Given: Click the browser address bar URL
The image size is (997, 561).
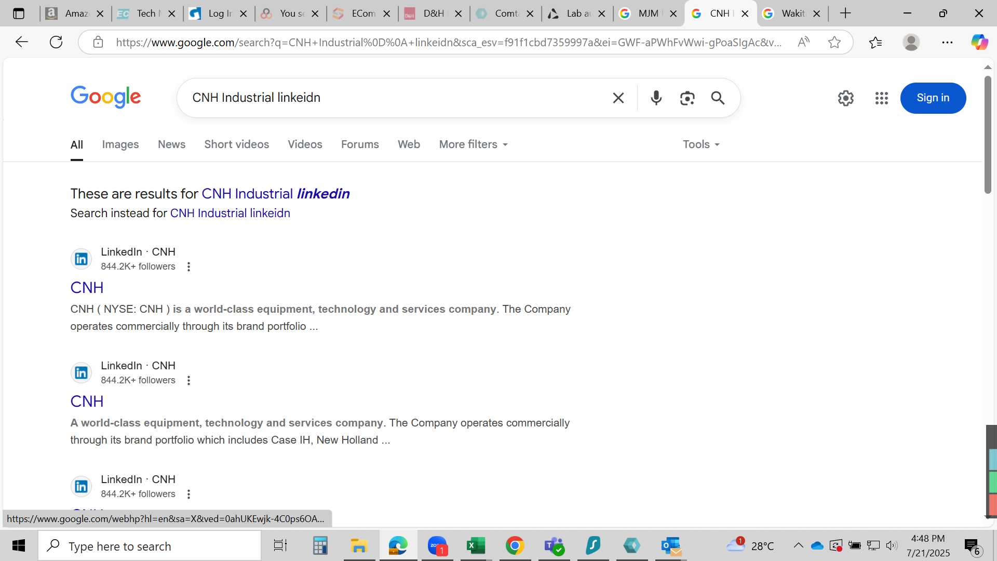Looking at the screenshot, I should click(448, 43).
